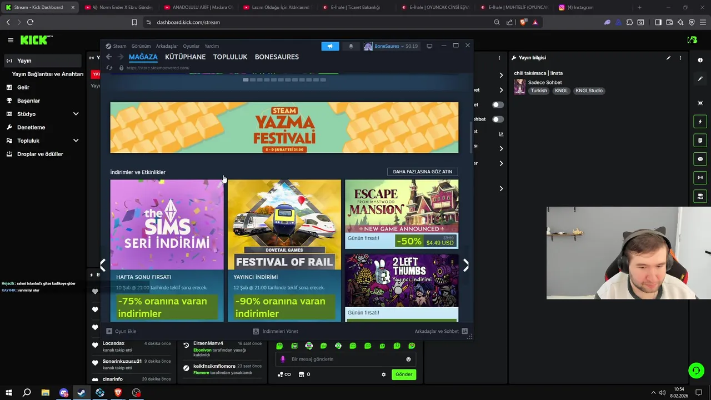The width and height of the screenshot is (711, 400).
Task: Click document panel icon in right sidebar
Action: point(700,141)
